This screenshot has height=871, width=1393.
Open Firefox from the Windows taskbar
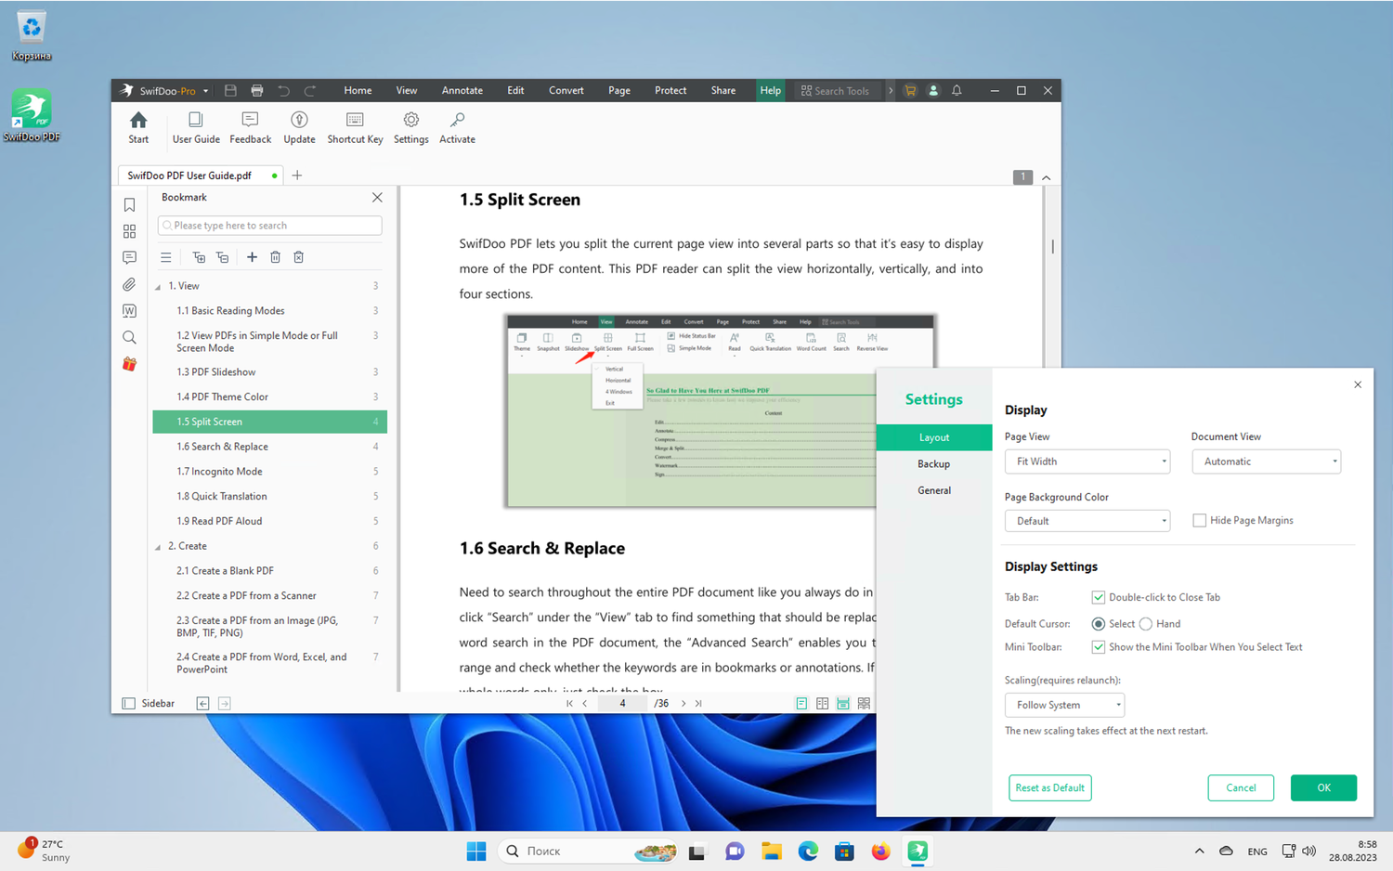point(880,851)
